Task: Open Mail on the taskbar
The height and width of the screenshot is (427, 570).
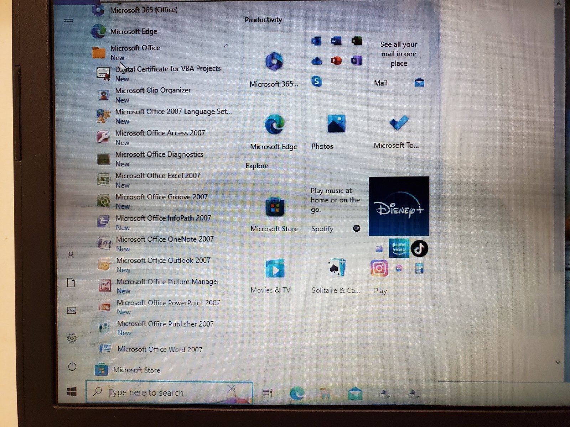Action: point(355,394)
